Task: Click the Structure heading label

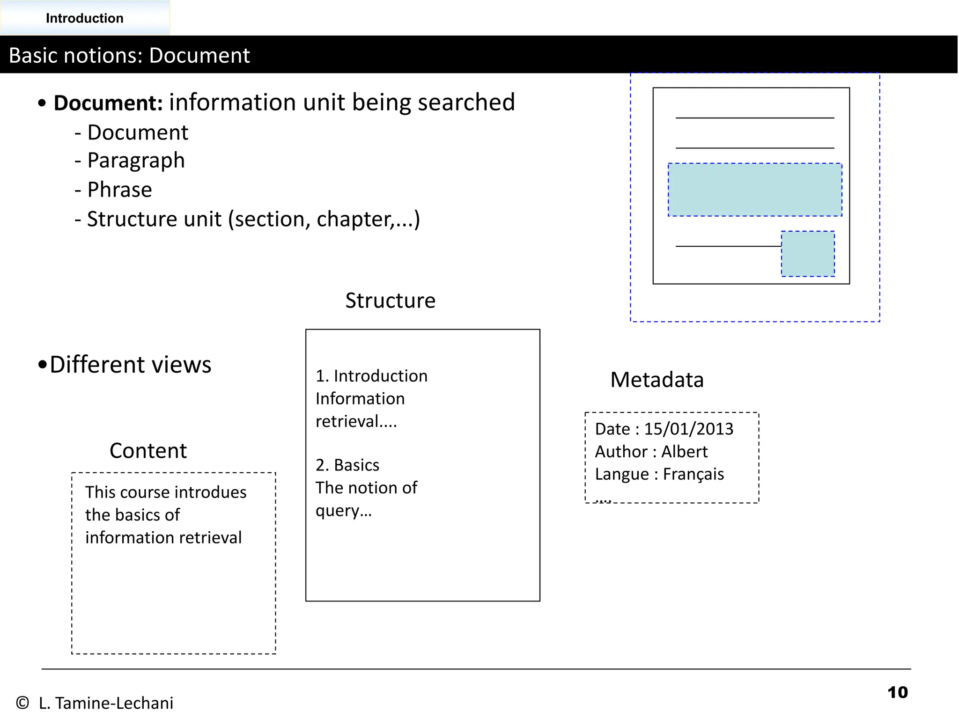Action: pyautogui.click(x=390, y=301)
